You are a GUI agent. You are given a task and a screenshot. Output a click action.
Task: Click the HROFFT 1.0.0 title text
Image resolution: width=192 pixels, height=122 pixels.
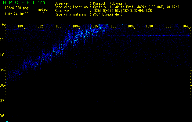(x=24, y=2)
